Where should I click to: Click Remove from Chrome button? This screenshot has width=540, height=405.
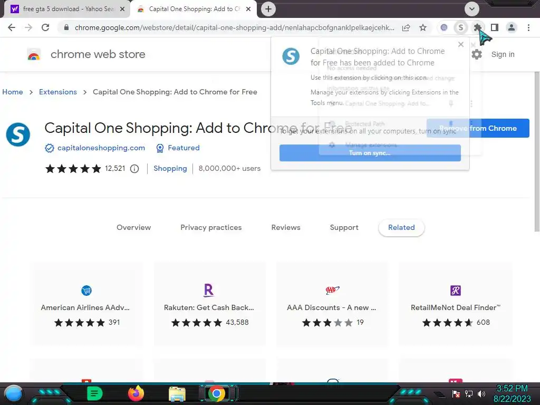(478, 128)
